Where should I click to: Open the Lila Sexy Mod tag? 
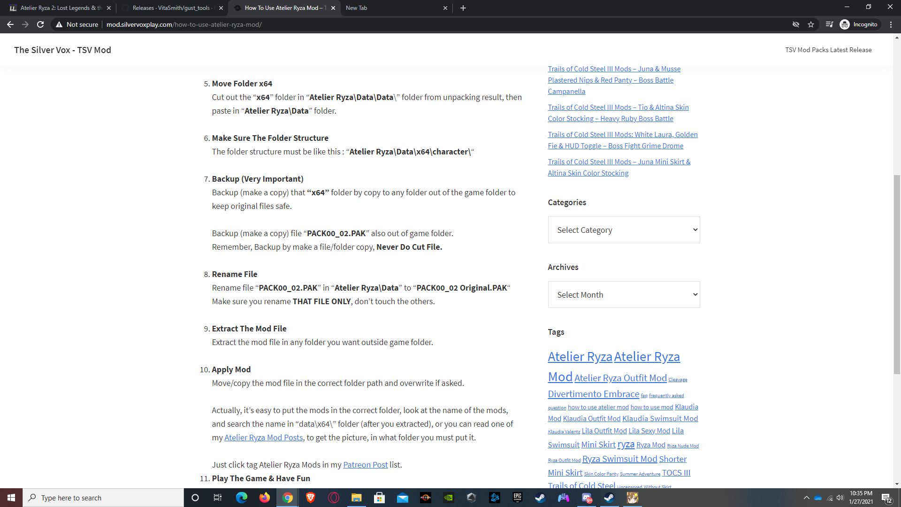pos(649,431)
